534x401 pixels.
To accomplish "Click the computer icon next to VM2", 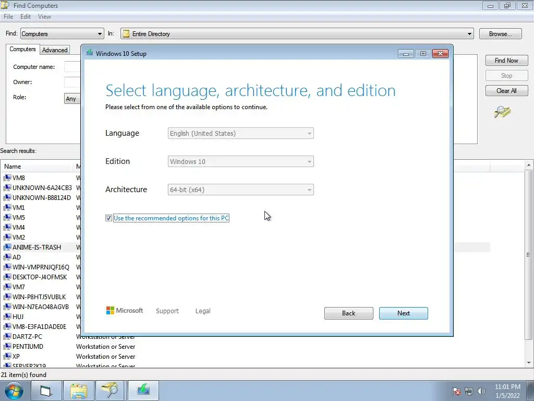I will pos(7,237).
